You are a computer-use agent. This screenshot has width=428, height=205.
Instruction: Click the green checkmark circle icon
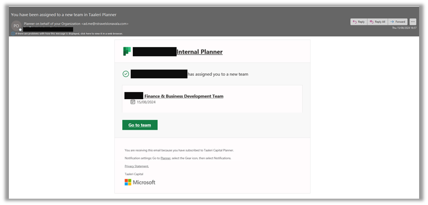click(x=126, y=74)
